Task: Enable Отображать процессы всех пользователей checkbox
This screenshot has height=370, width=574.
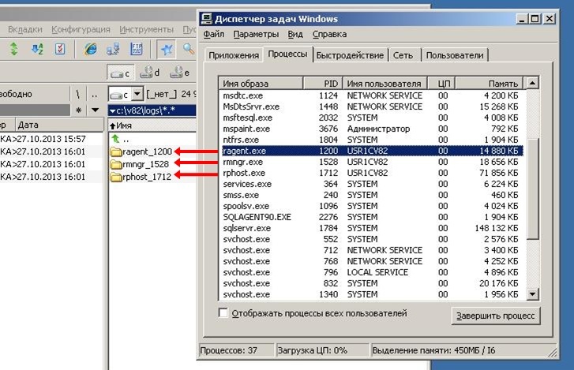Action: 223,313
